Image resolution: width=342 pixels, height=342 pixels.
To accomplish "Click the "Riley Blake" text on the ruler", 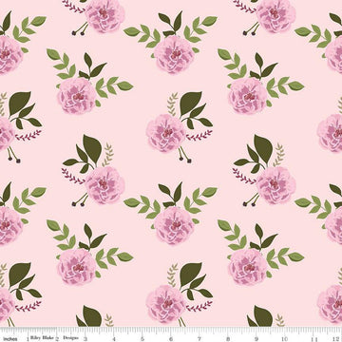I will click(42, 338).
